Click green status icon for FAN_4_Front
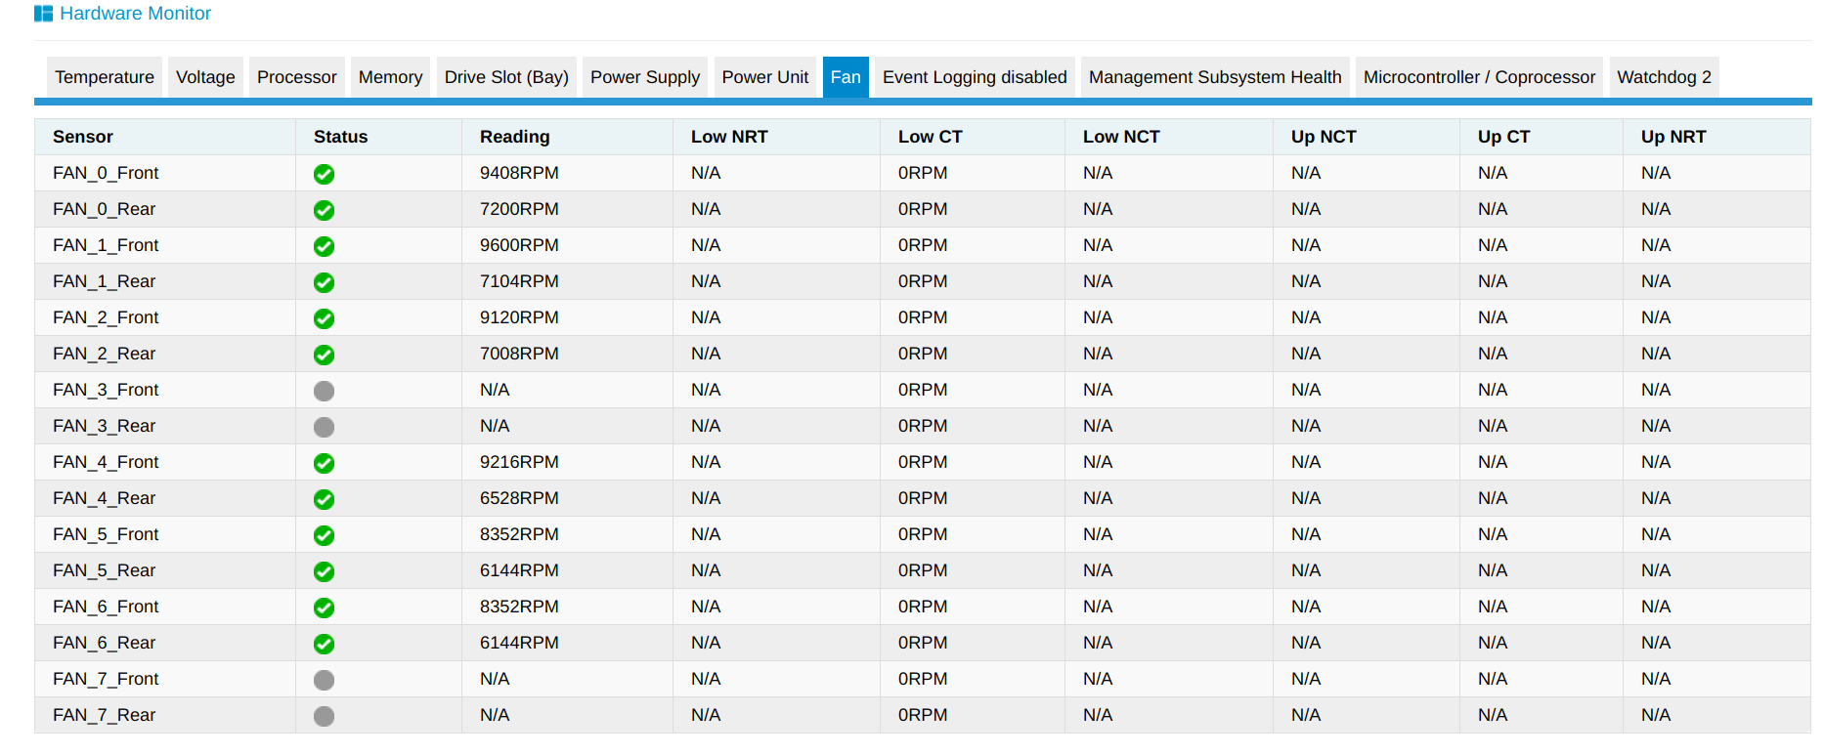1824x755 pixels. point(325,463)
